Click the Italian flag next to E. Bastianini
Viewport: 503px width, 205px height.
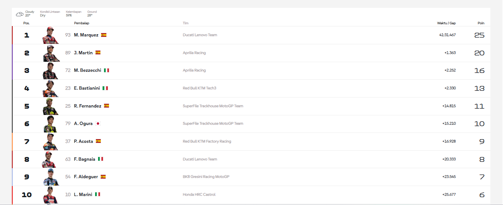105,88
